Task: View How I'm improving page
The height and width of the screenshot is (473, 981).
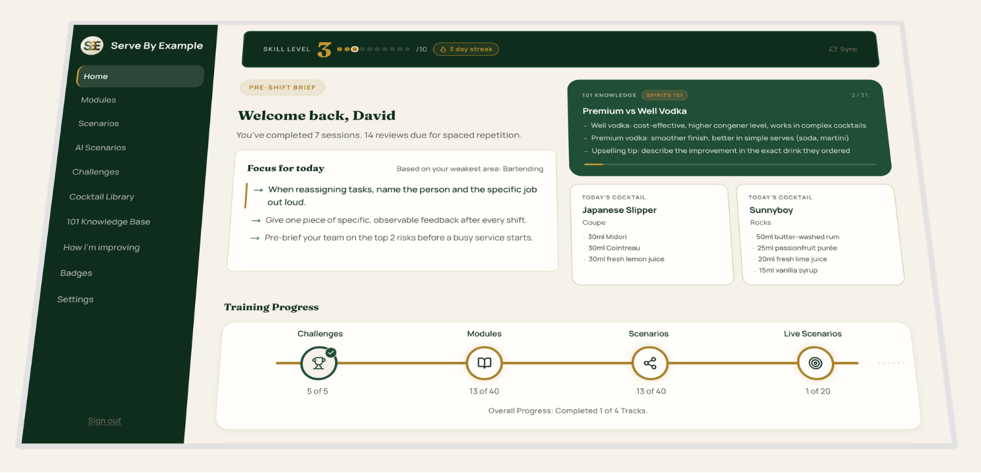Action: pyautogui.click(x=101, y=248)
